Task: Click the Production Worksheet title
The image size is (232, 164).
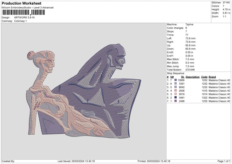Action: pos(21,3)
